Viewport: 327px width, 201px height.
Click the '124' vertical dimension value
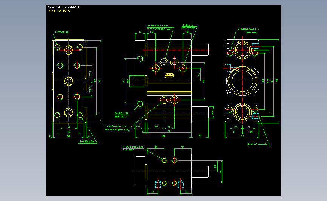click(272, 81)
